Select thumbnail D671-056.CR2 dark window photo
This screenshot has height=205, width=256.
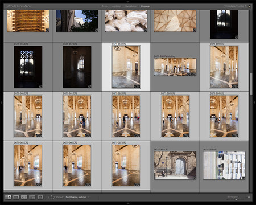pos(28,67)
